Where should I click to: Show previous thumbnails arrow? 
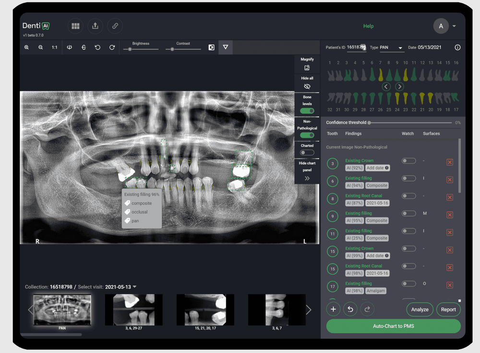point(30,310)
